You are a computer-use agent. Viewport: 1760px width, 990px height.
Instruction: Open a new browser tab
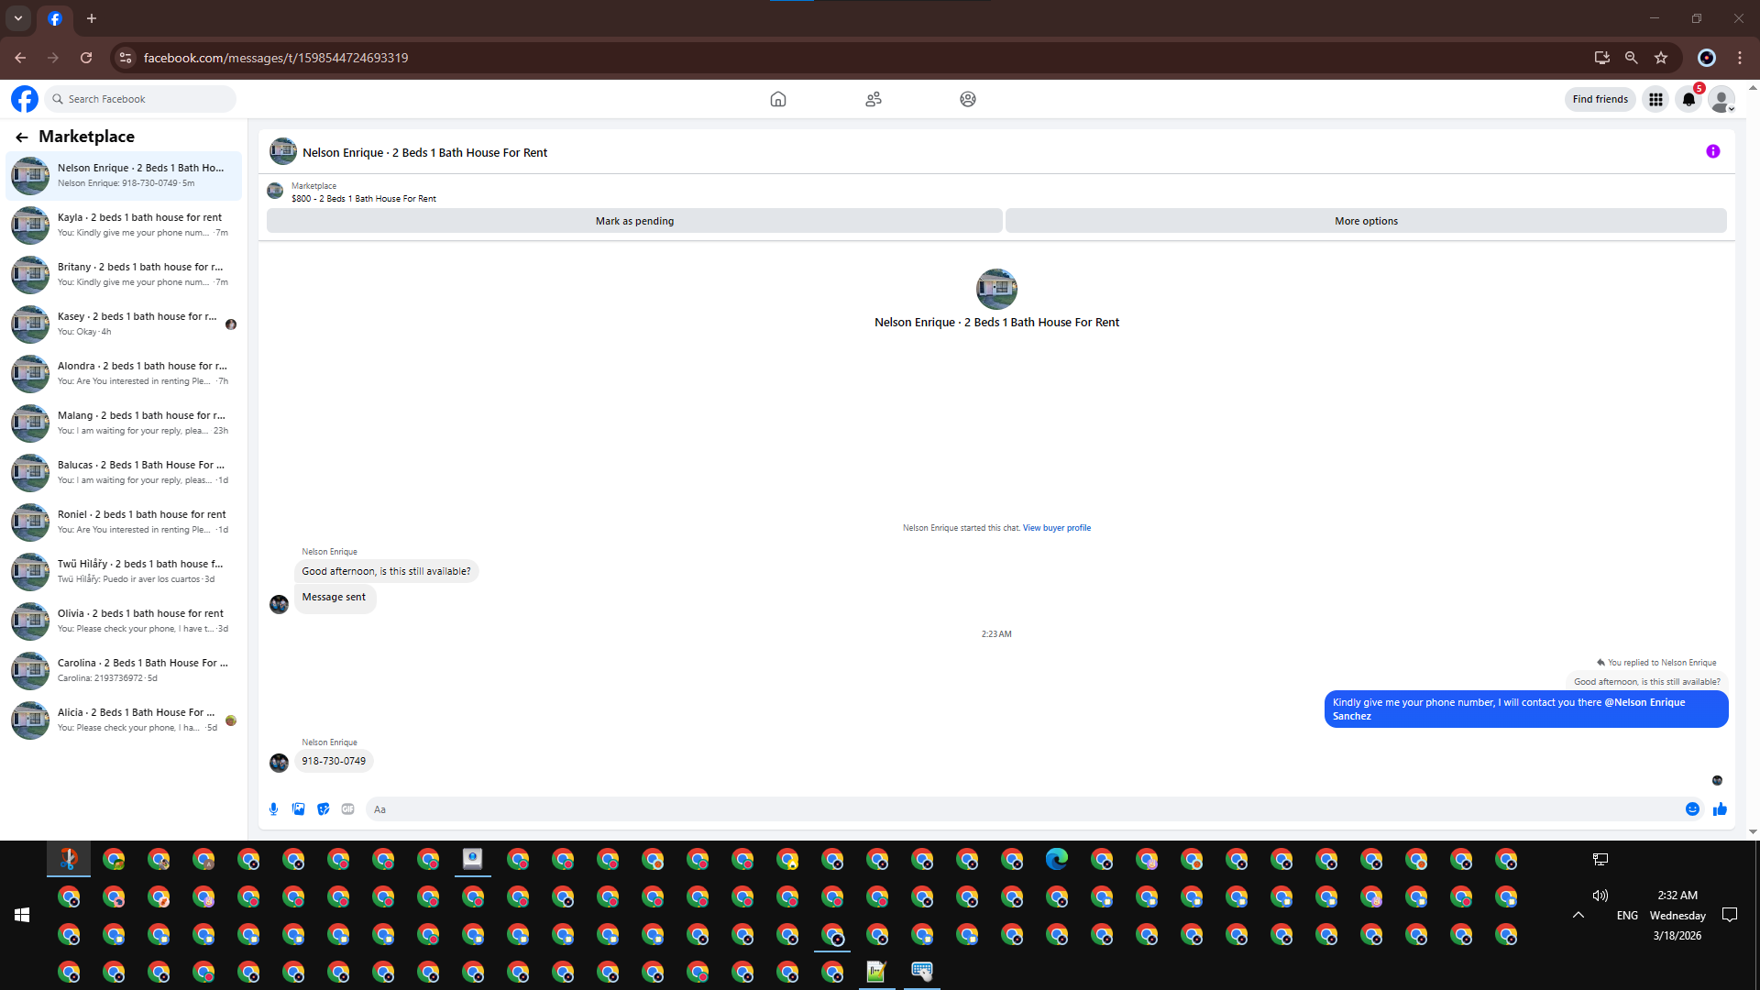click(x=92, y=18)
